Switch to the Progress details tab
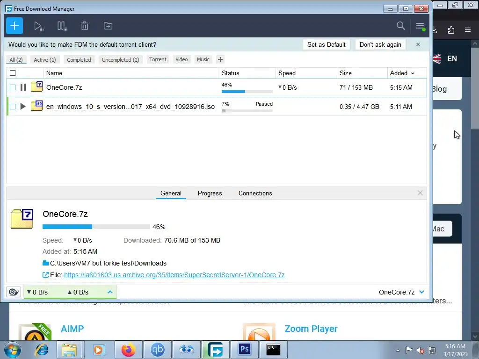Image resolution: width=479 pixels, height=359 pixels. click(x=210, y=193)
